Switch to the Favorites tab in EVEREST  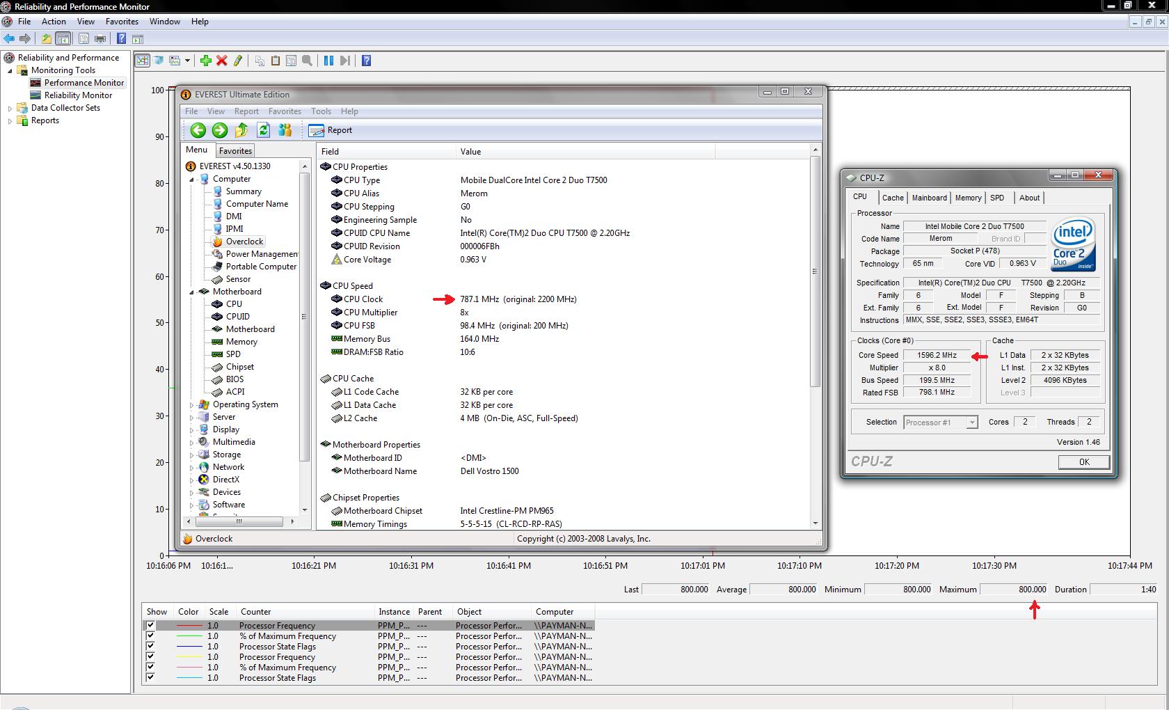pos(235,151)
